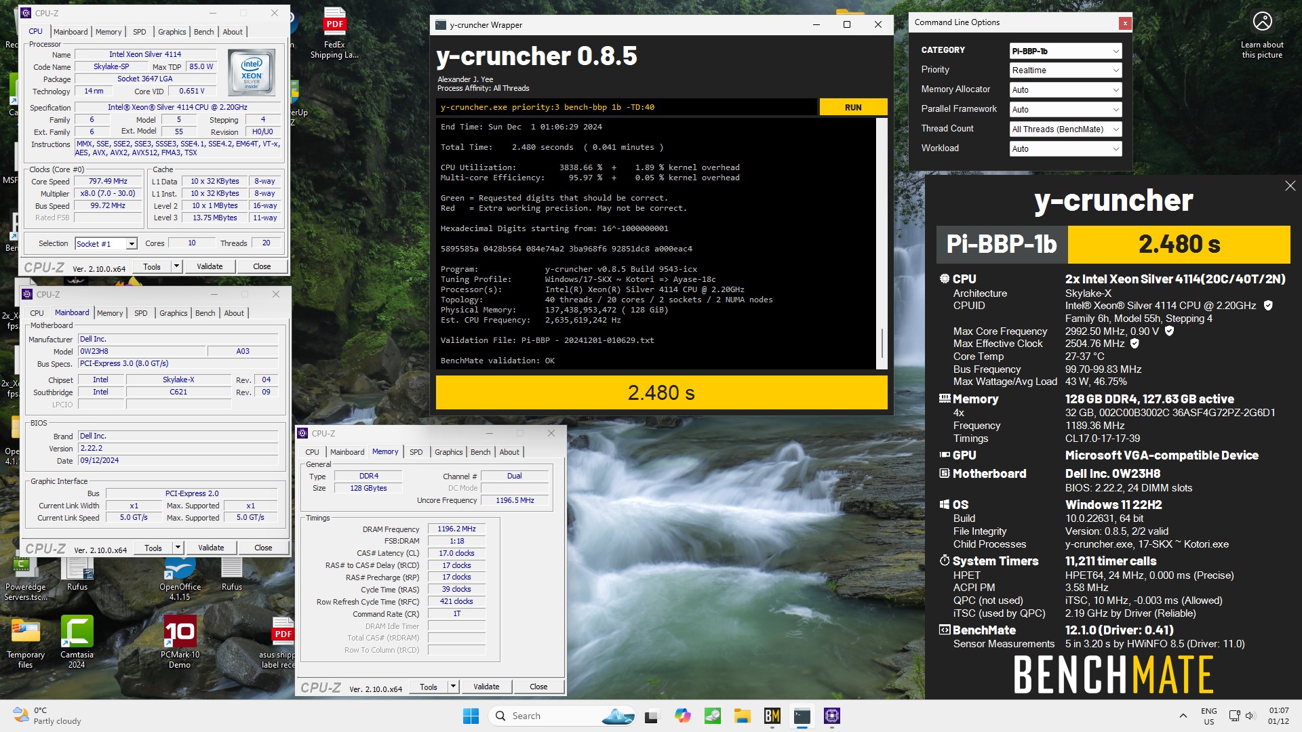
Task: Switch to Bench tab in CPU-Z CPU window
Action: tap(203, 32)
